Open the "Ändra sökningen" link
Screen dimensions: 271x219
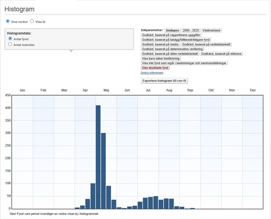(152, 73)
